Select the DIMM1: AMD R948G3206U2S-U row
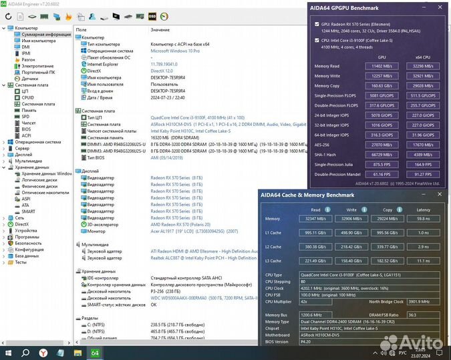Image resolution: width=451 pixels, height=360 pixels. point(194,145)
